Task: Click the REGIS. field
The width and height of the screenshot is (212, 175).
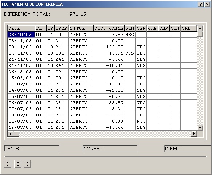Action: [x=32, y=148]
